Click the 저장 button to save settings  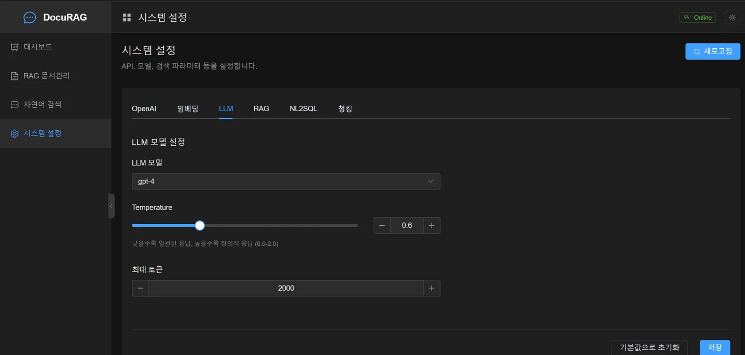coord(714,347)
